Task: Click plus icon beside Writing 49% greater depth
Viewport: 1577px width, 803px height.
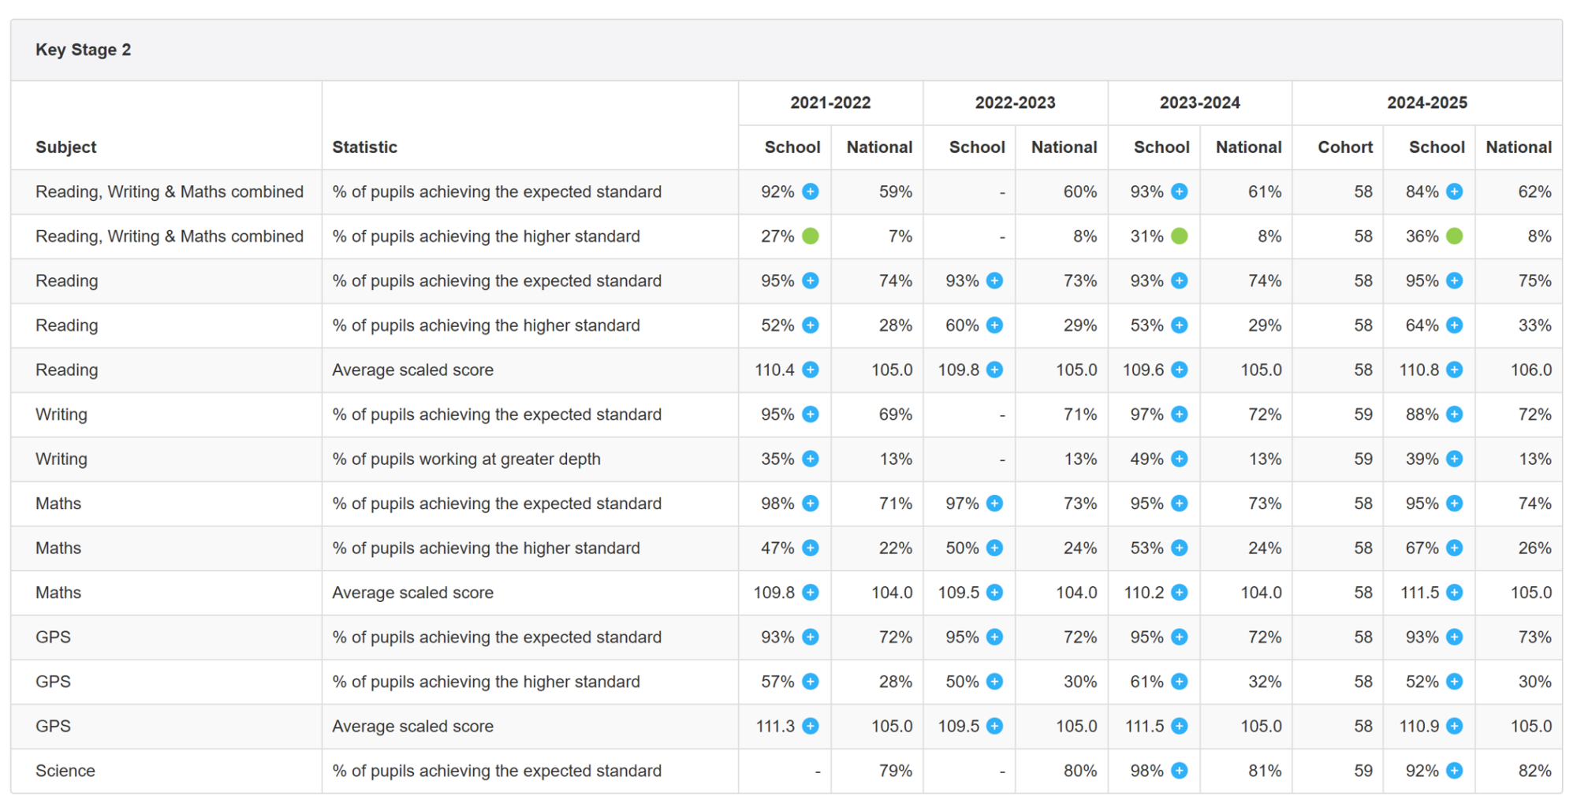Action: click(1179, 459)
